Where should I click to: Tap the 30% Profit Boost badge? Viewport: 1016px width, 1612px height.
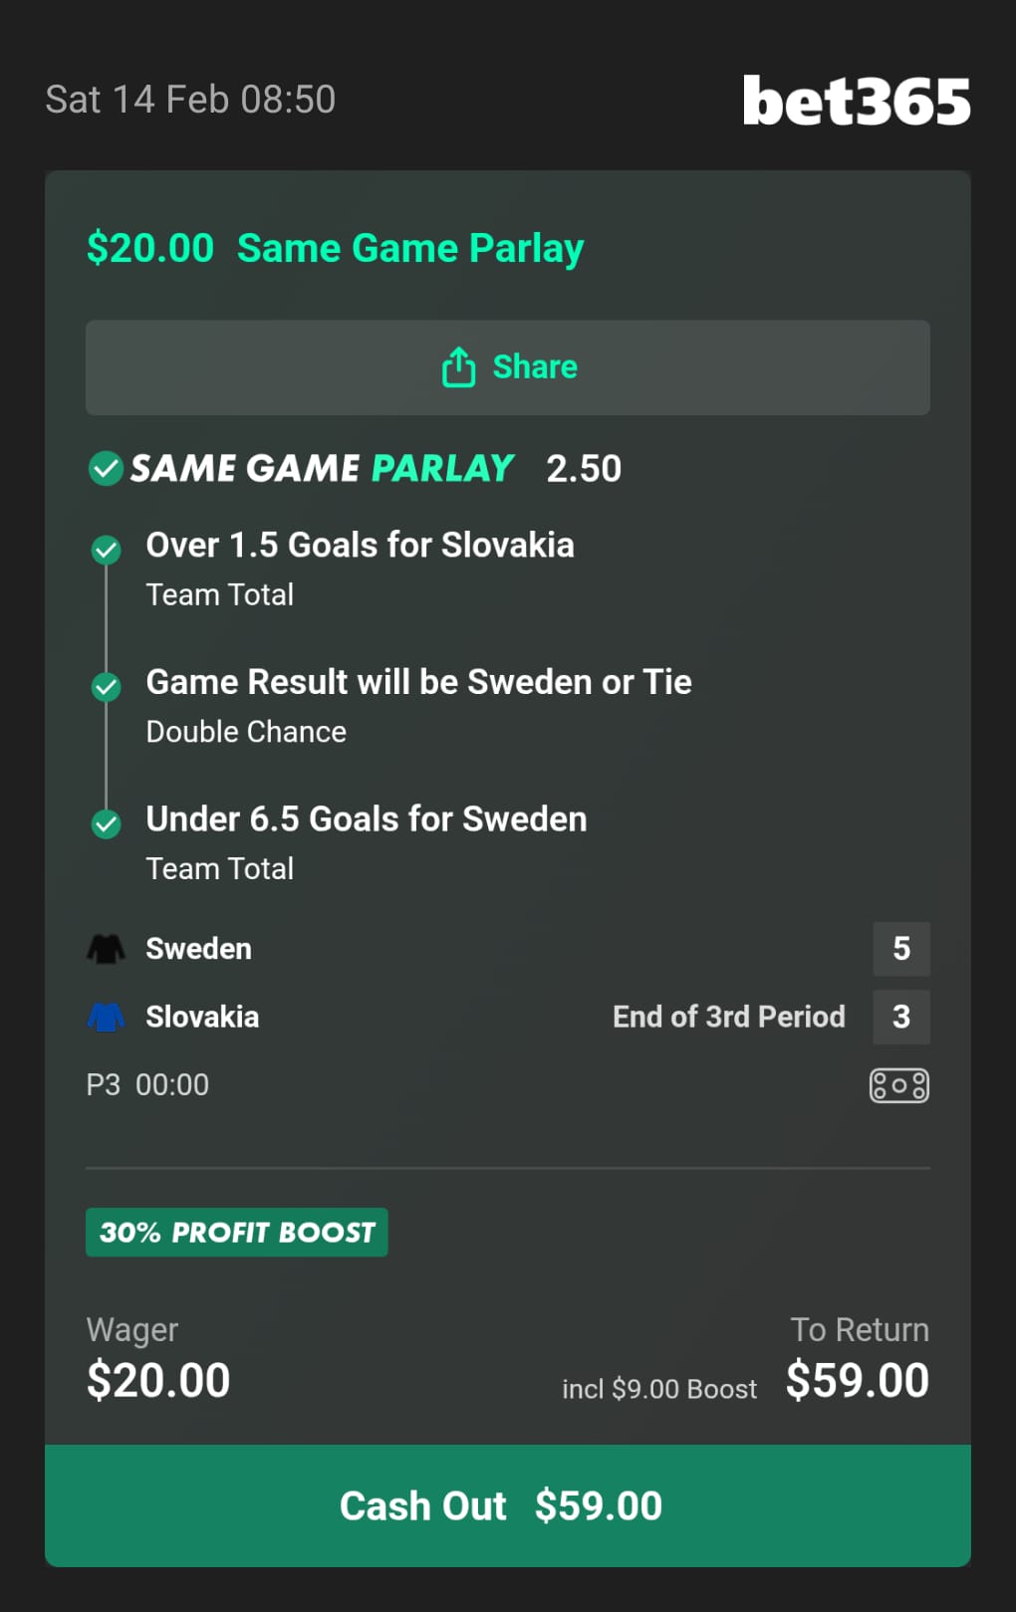coord(237,1233)
